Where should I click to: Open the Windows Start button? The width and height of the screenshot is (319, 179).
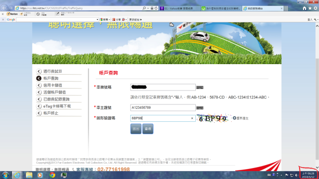(x=5, y=175)
